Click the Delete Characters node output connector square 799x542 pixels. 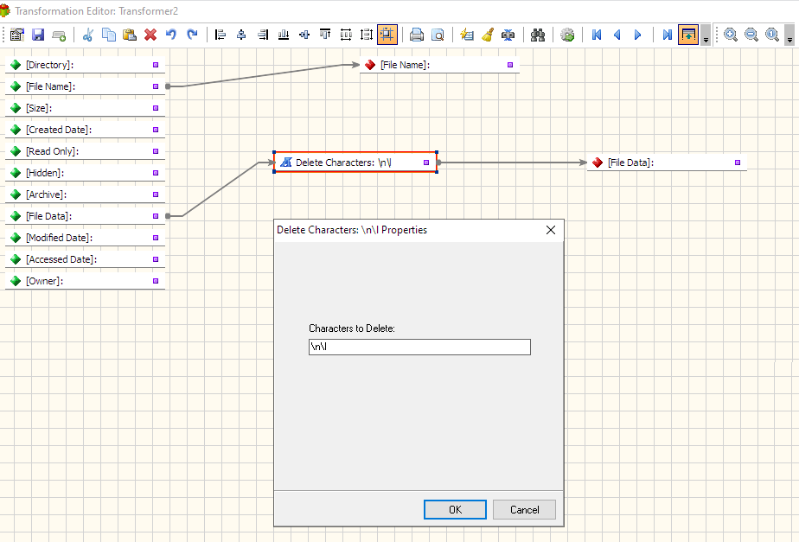tap(426, 163)
